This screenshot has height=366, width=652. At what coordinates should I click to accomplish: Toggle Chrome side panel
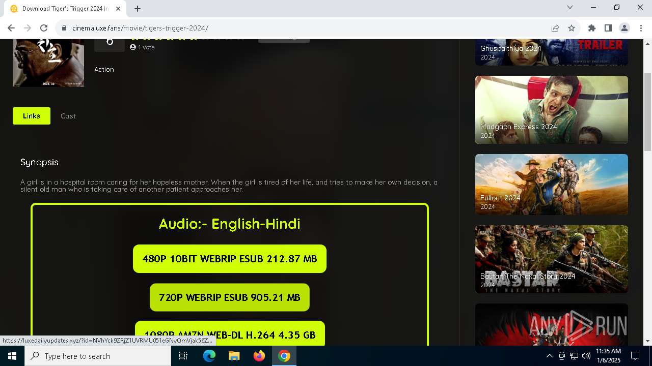point(608,28)
